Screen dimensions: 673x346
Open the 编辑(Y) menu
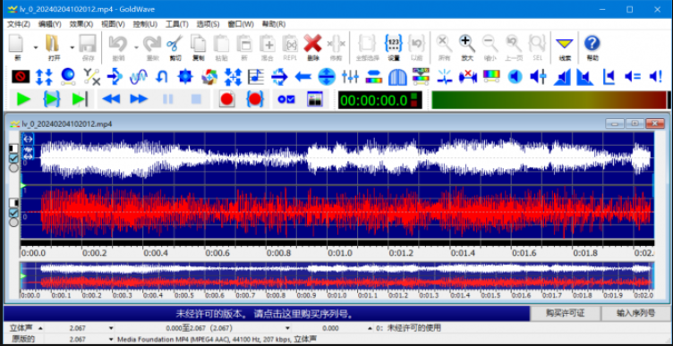click(x=50, y=24)
